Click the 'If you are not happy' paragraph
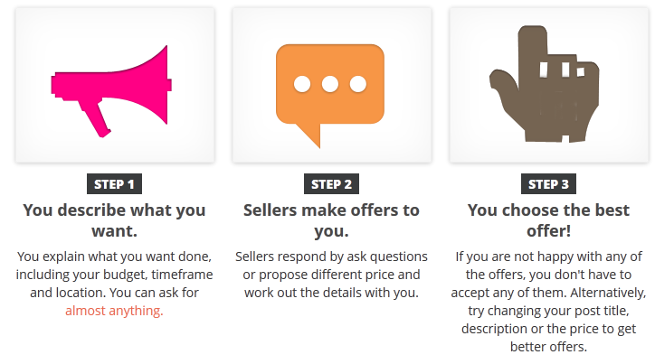 pos(548,302)
